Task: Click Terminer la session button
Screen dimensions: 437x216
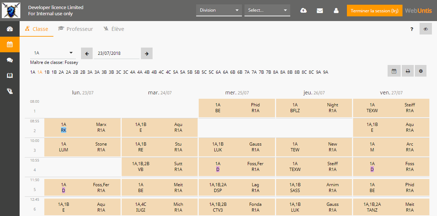Action: [x=375, y=11]
